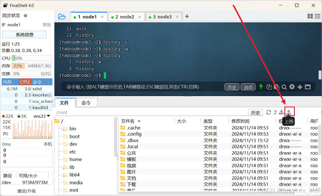Open 选项 in command input bar
This screenshot has height=196, width=322.
point(248,87)
